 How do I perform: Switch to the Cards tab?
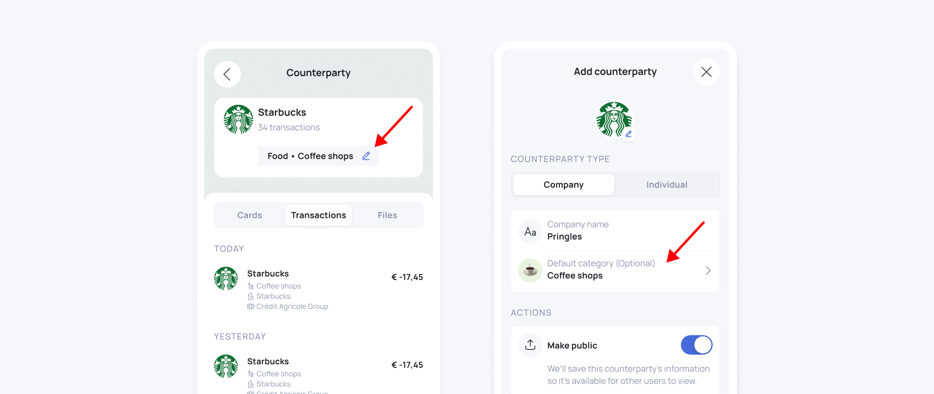point(250,215)
